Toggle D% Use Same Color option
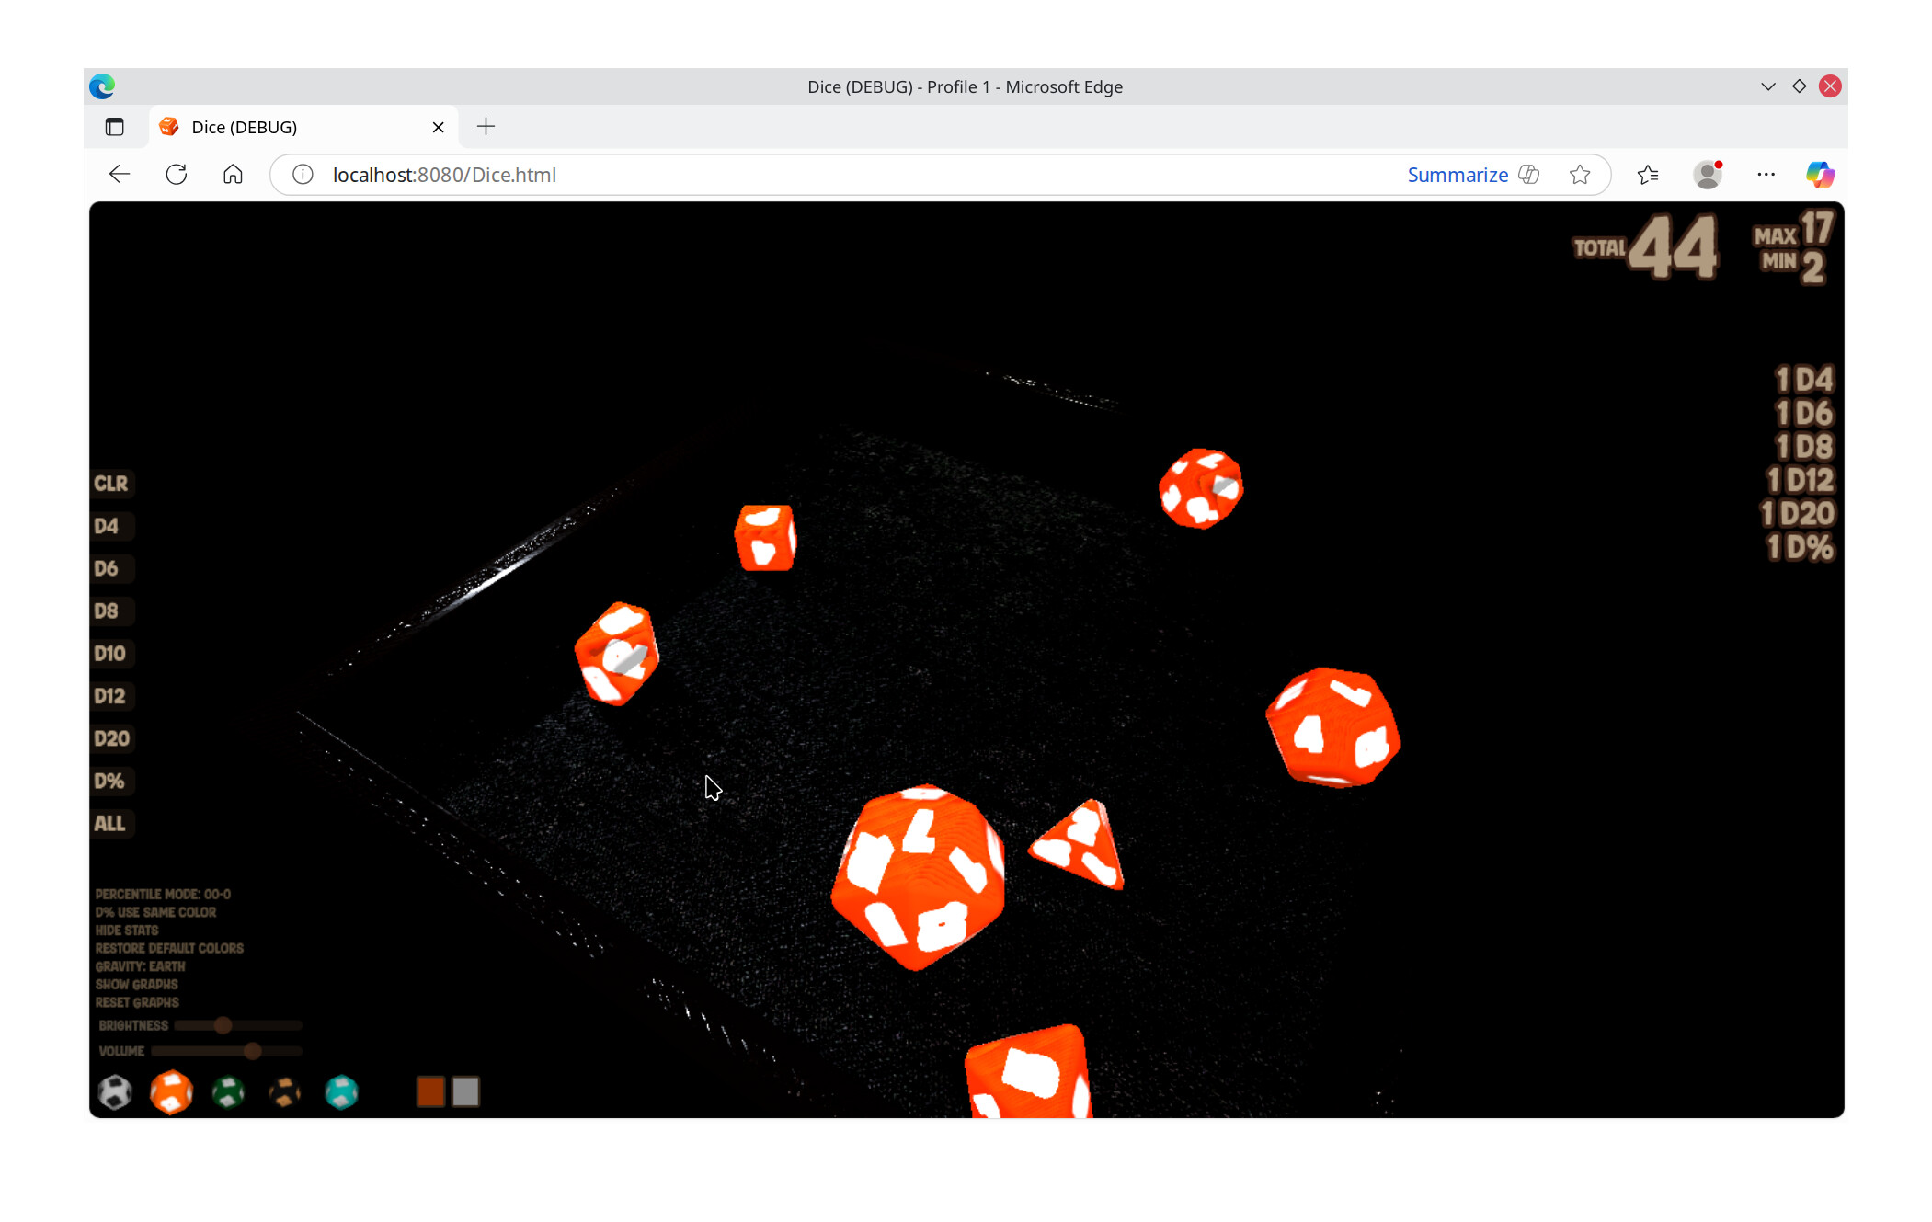 click(x=155, y=912)
